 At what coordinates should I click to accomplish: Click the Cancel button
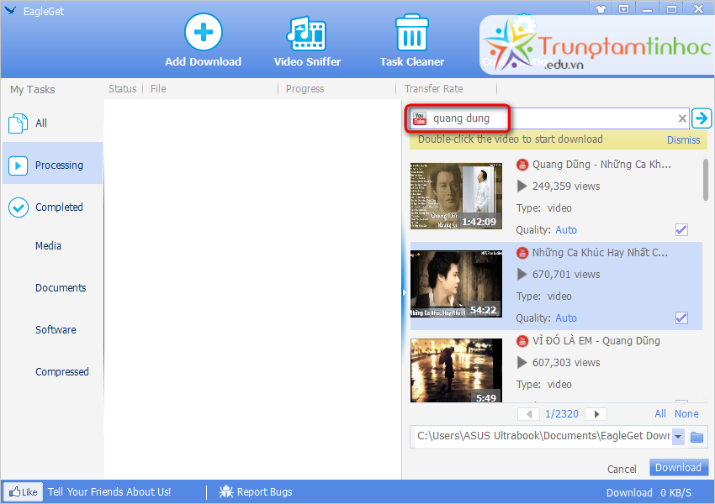pyautogui.click(x=622, y=469)
